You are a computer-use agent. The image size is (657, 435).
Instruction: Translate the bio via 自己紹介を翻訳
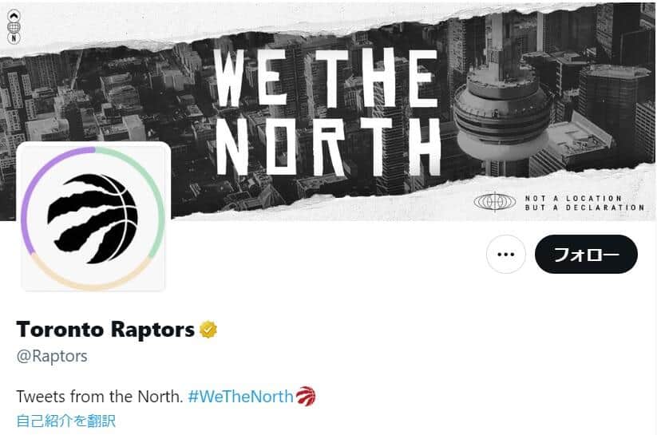[65, 421]
